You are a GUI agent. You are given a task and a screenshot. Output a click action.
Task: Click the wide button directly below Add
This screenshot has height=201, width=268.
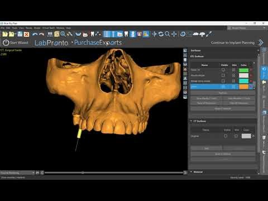coord(223,154)
